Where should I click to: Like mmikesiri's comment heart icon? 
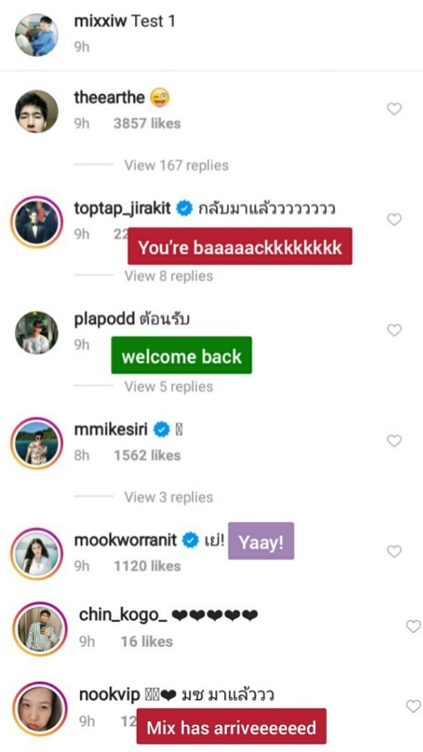click(394, 441)
